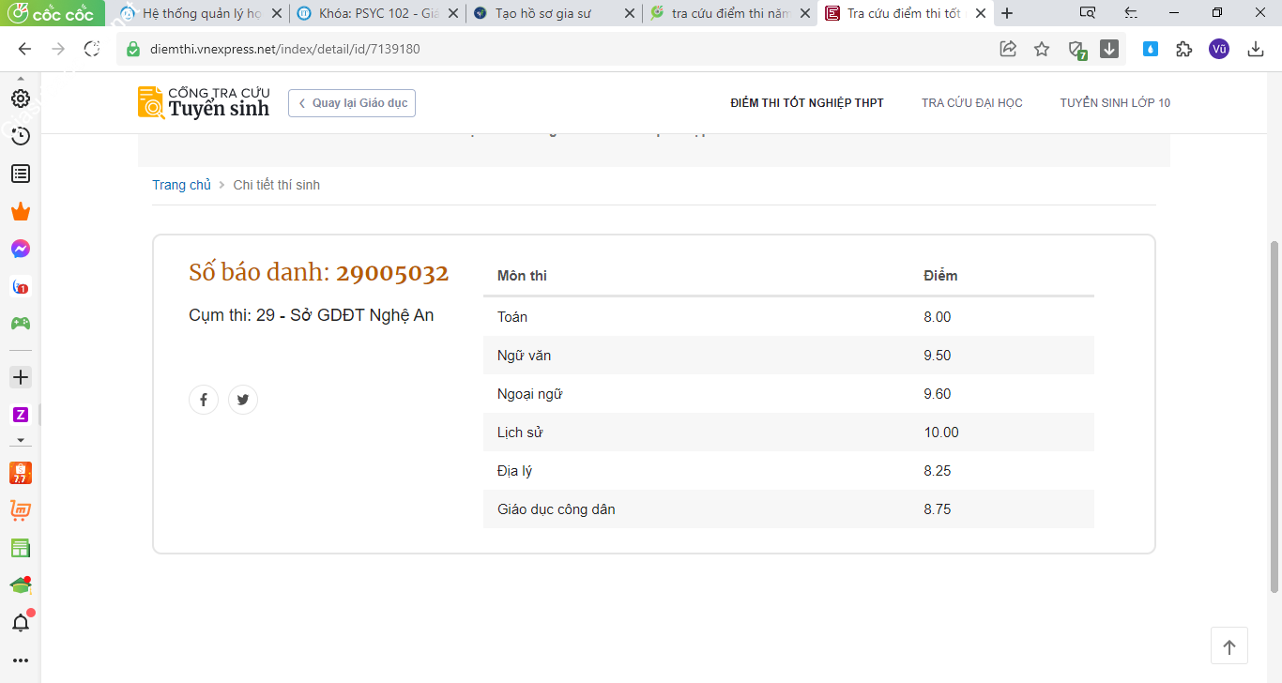Open notifications bell in sidebar

click(x=20, y=622)
